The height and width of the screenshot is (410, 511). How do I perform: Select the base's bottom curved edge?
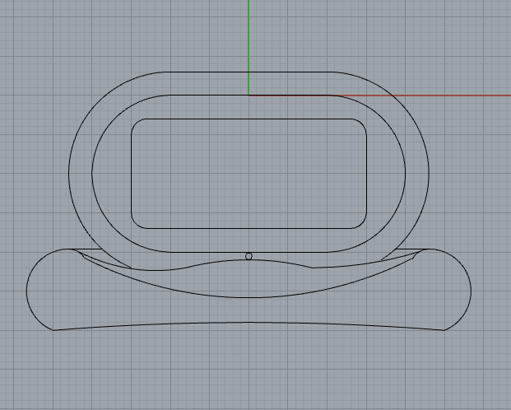click(x=249, y=322)
